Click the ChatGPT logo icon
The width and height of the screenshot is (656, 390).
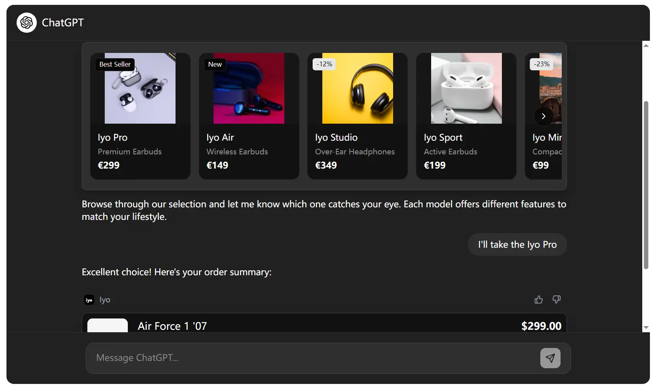click(x=27, y=23)
